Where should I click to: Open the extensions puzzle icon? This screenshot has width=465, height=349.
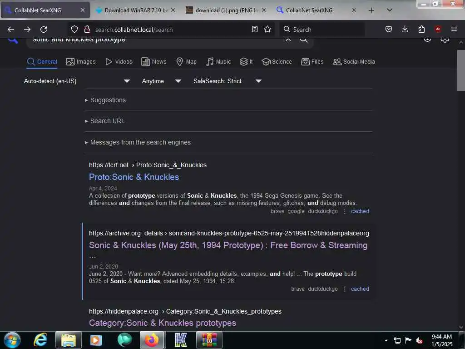click(x=421, y=29)
